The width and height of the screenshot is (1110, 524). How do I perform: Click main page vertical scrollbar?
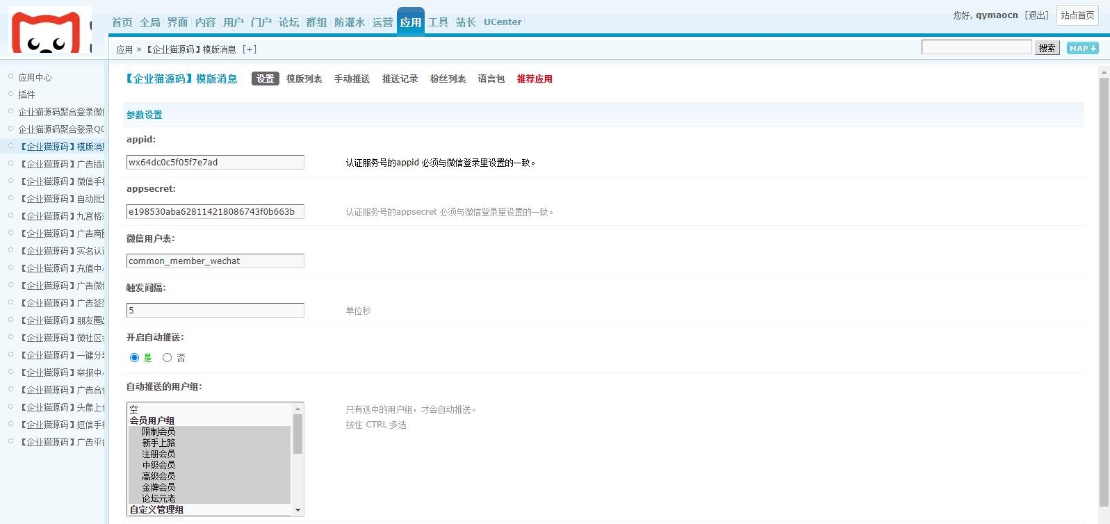[x=1104, y=292]
